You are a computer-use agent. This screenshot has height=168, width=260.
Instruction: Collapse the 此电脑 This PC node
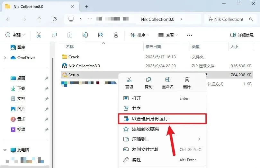[x=5, y=150]
